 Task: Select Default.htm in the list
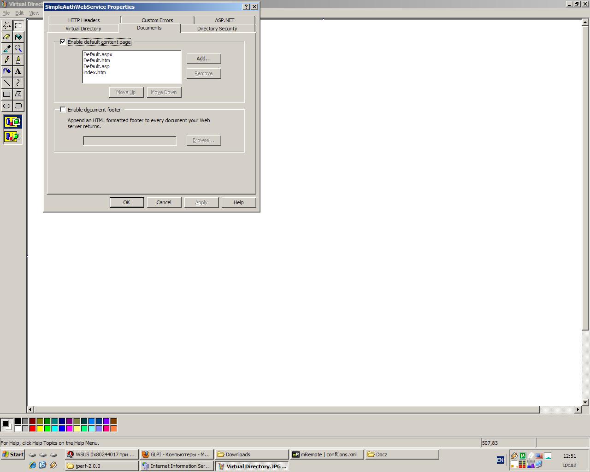tap(97, 60)
